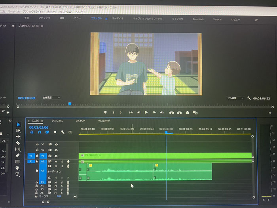The height and width of the screenshot is (208, 277).
Task: Mute the A1 audio track
Action: [56, 162]
